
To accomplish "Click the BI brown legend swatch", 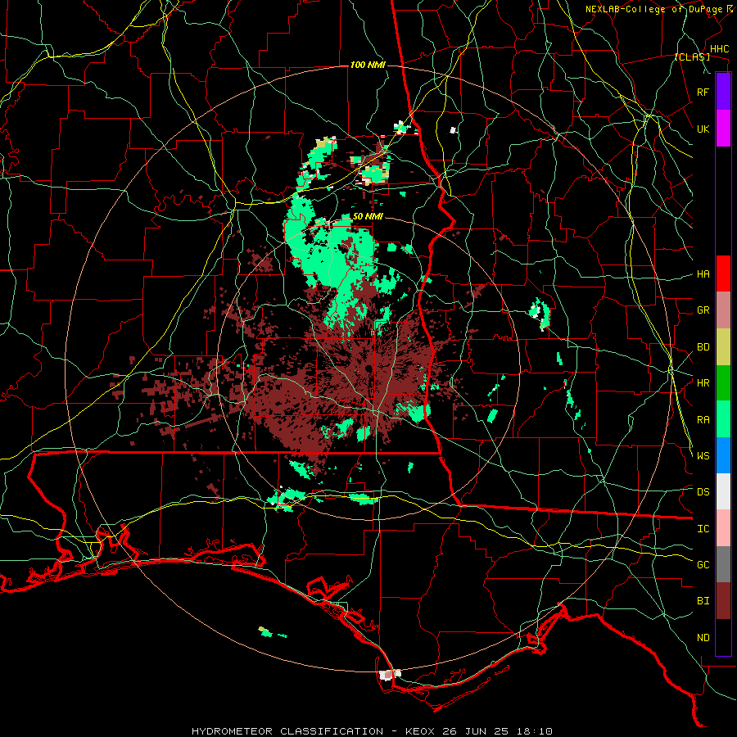I will click(723, 601).
